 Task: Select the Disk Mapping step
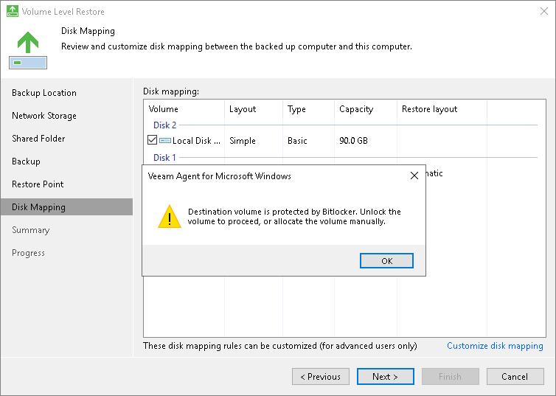click(x=66, y=207)
